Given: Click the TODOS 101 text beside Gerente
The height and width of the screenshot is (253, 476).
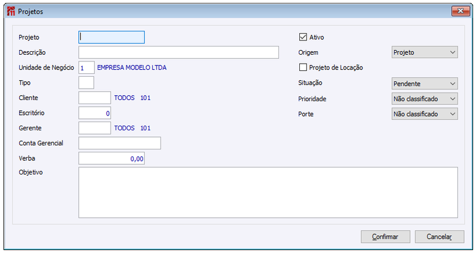Looking at the screenshot, I should (132, 128).
